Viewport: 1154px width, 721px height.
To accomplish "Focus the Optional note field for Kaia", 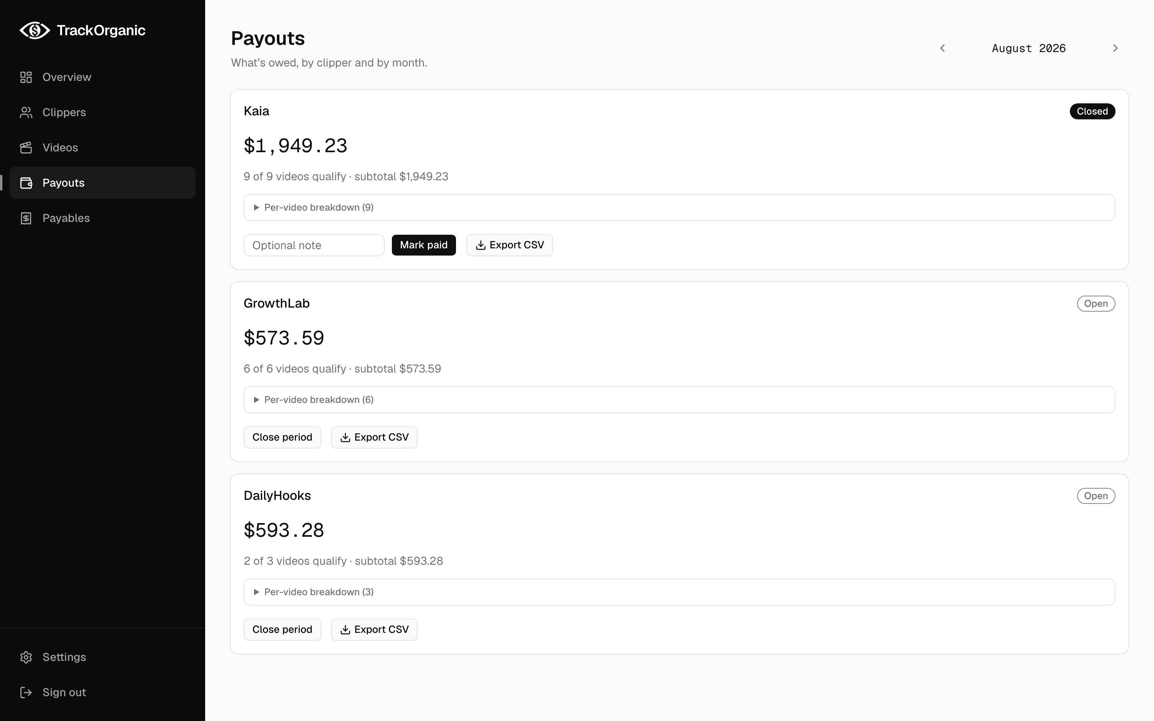I will pyautogui.click(x=314, y=245).
